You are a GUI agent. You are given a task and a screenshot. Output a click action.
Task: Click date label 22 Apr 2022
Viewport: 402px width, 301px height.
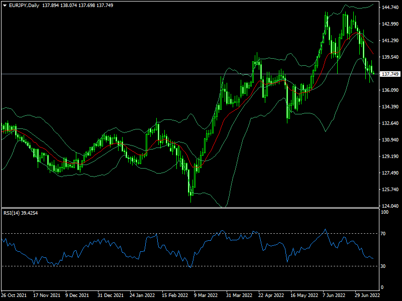click(271, 295)
